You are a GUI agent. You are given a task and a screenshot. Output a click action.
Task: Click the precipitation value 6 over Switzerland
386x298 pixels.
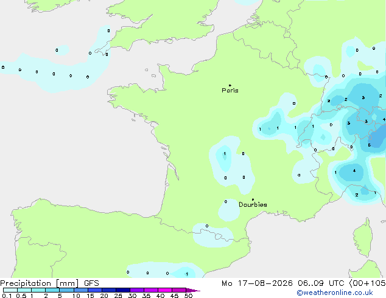[370, 145]
